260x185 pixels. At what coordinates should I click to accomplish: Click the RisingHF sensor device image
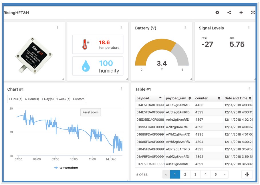(x=34, y=55)
